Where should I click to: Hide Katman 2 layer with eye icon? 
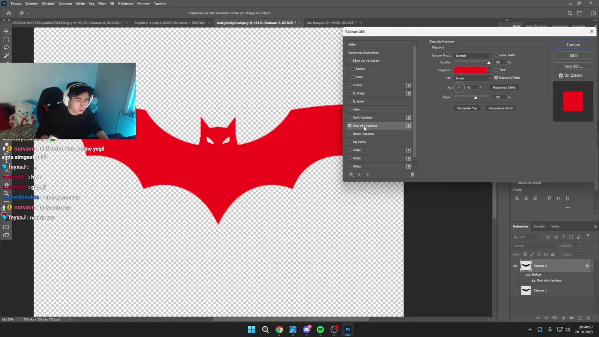515,266
